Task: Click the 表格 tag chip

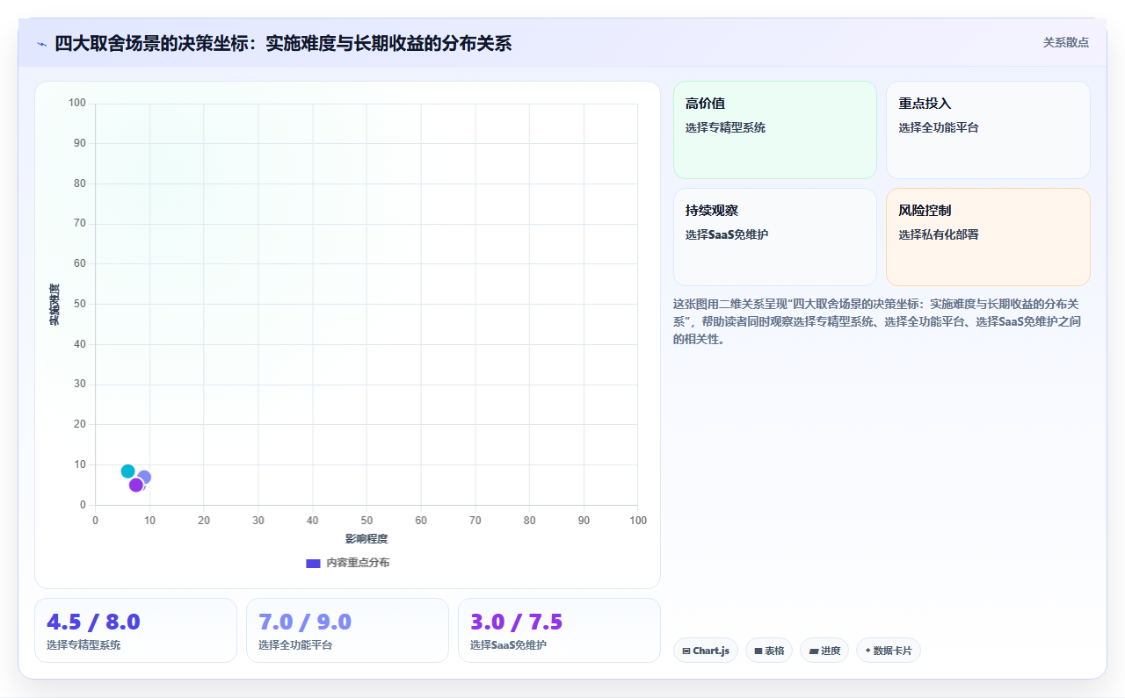Action: pyautogui.click(x=769, y=651)
